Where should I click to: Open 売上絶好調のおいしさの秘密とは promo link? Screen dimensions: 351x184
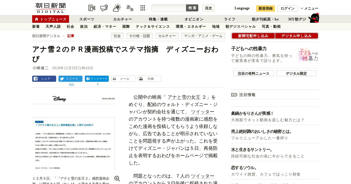pyautogui.click(x=261, y=131)
